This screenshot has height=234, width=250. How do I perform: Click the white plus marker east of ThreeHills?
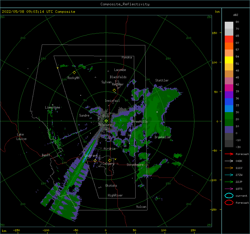tap(157, 112)
